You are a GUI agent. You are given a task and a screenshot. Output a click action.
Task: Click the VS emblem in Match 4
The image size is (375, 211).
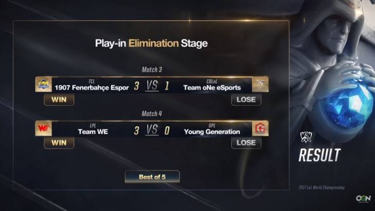click(152, 130)
